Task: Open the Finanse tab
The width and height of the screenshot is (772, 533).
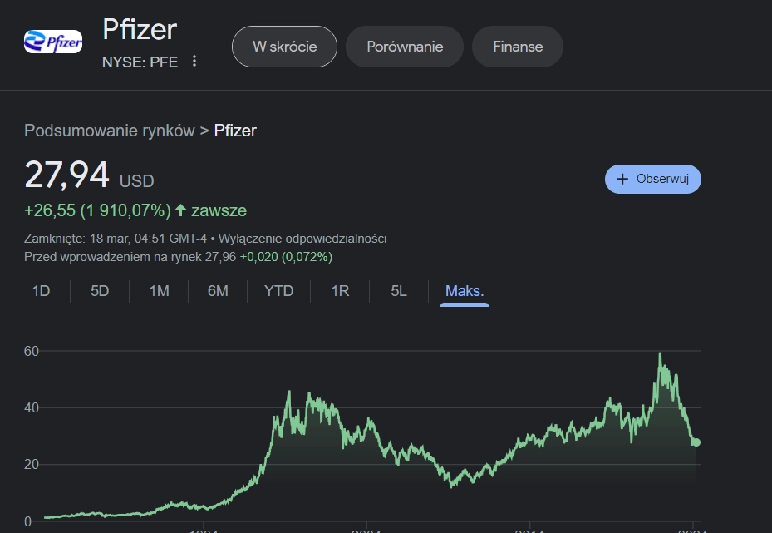Action: [x=518, y=47]
